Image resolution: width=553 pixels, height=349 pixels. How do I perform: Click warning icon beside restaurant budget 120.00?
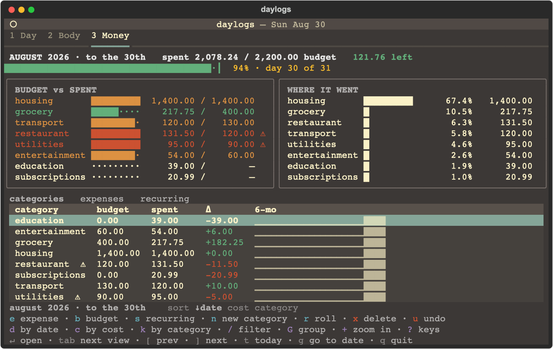(263, 134)
